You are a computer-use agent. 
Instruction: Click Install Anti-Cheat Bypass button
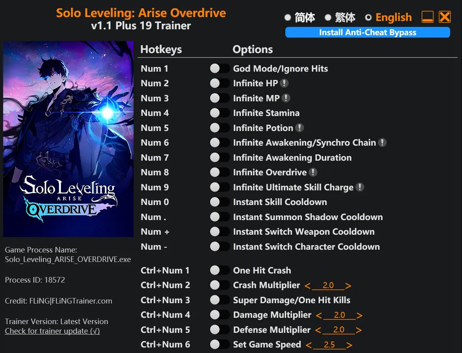tap(368, 32)
